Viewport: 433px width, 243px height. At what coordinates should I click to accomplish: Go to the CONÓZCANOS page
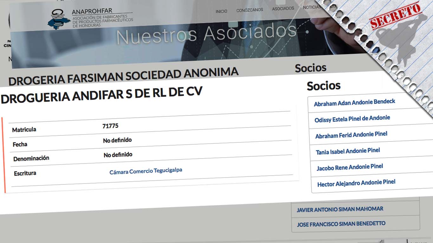[x=249, y=10]
